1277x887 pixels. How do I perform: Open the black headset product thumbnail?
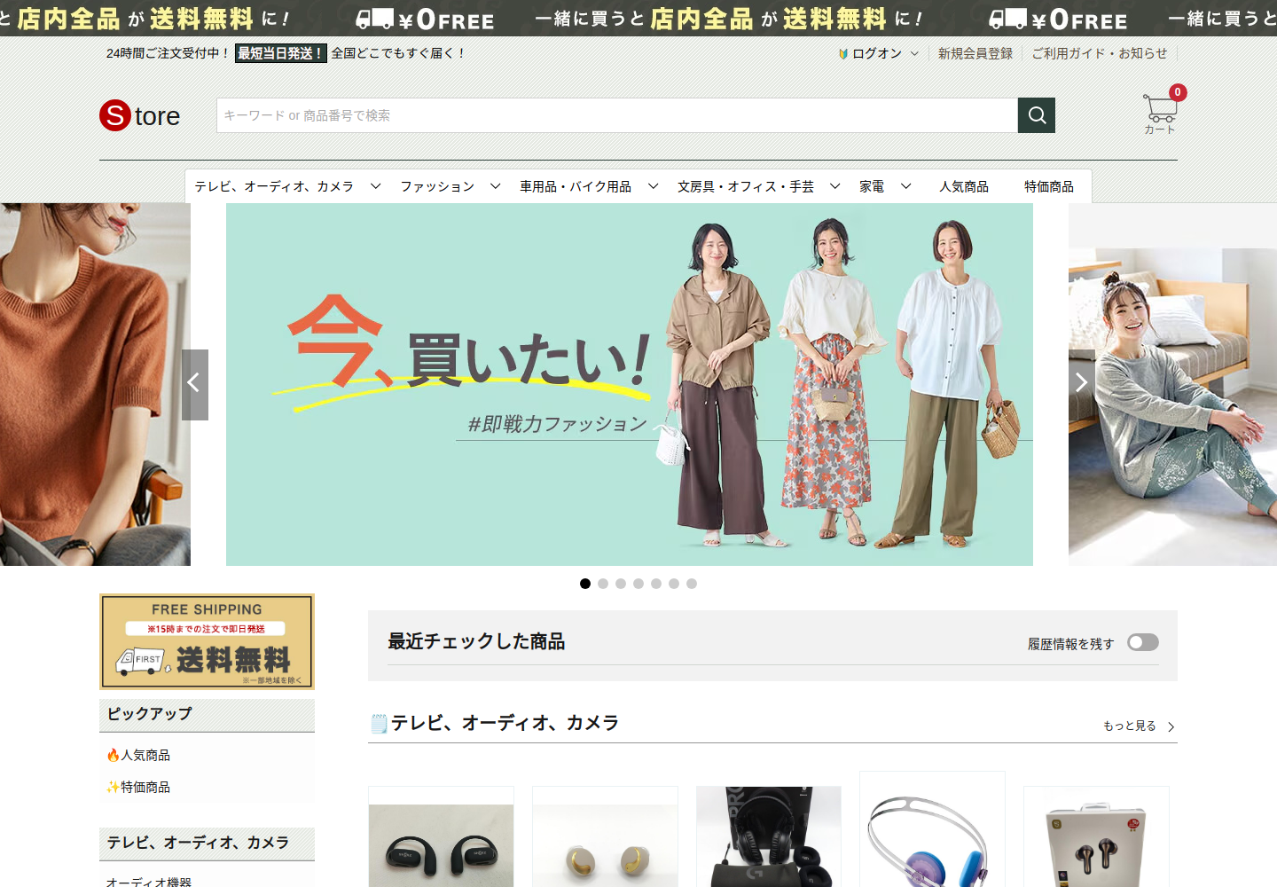point(769,836)
